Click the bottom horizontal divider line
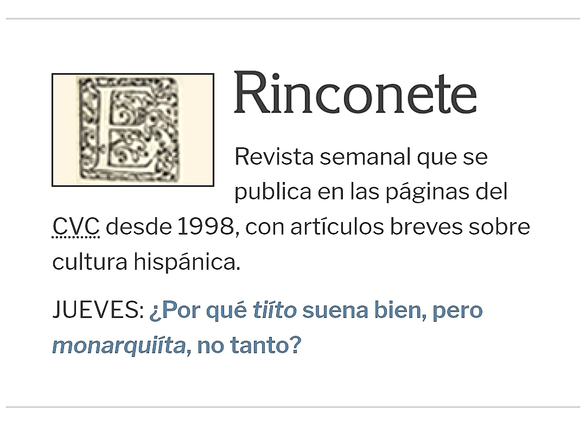This screenshot has width=586, height=429. click(x=293, y=406)
